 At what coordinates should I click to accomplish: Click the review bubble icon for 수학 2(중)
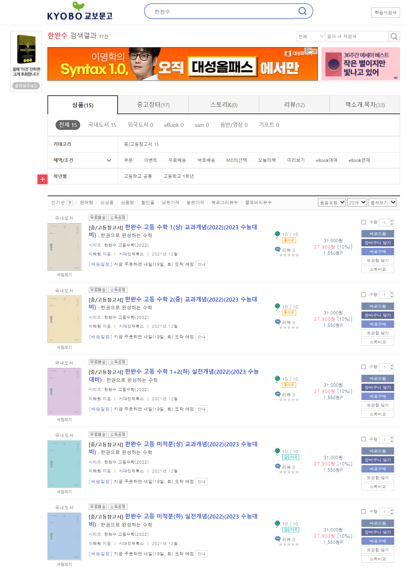click(x=278, y=322)
